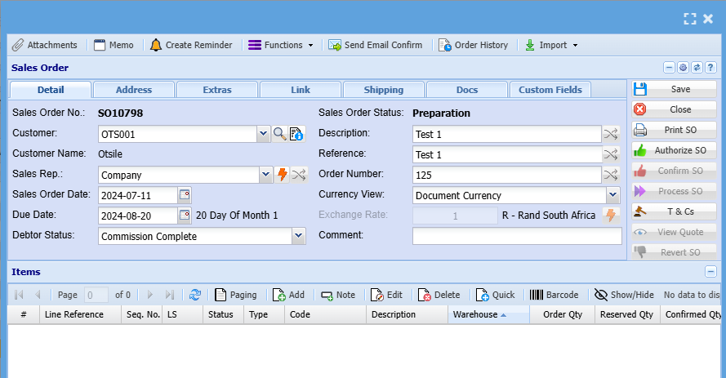Collapse the Sales Order panel

pyautogui.click(x=670, y=68)
